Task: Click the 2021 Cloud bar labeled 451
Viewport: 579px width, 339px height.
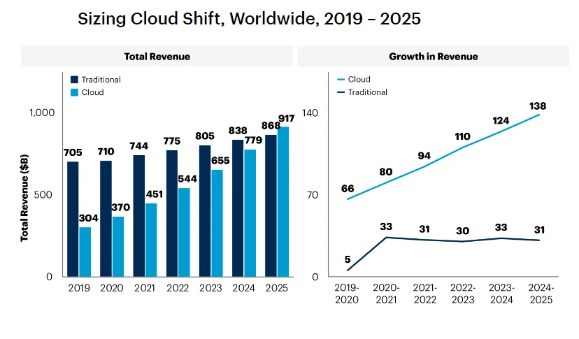Action: coord(151,240)
